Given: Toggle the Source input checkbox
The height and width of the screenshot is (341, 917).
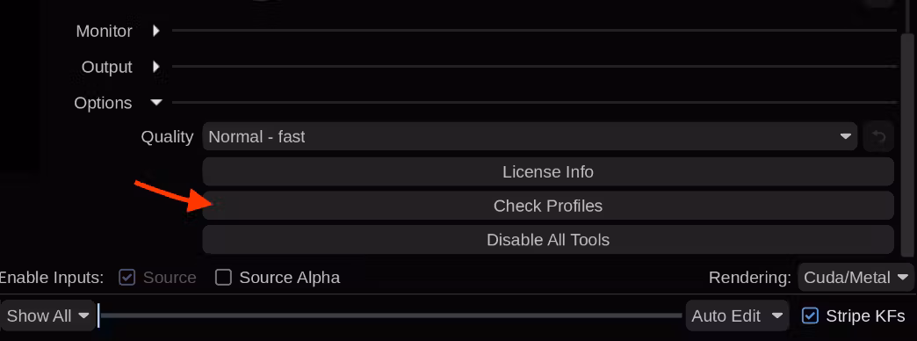Looking at the screenshot, I should tap(126, 277).
